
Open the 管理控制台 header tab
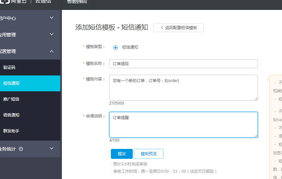[77, 2]
